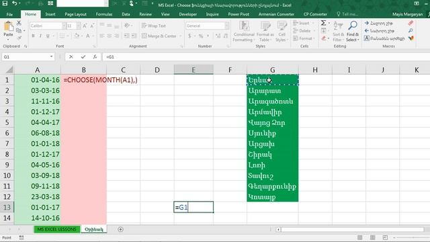The height and width of the screenshot is (242, 430).
Task: Open Conditional Formatting
Action: [244, 32]
